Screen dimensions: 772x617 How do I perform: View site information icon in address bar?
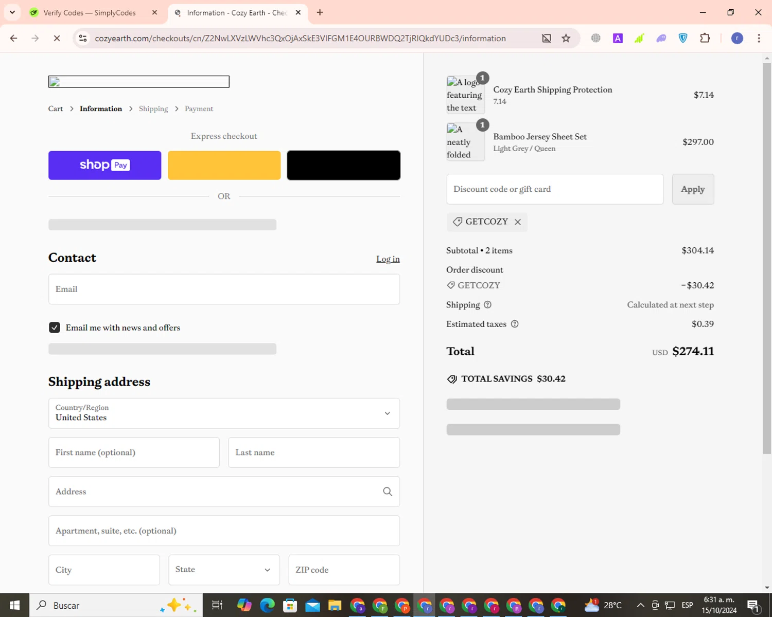click(83, 38)
